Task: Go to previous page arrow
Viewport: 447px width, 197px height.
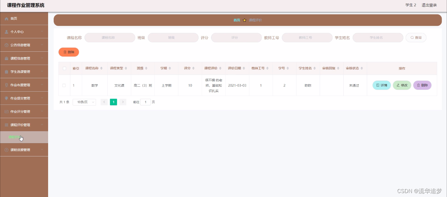Action: click(104, 102)
